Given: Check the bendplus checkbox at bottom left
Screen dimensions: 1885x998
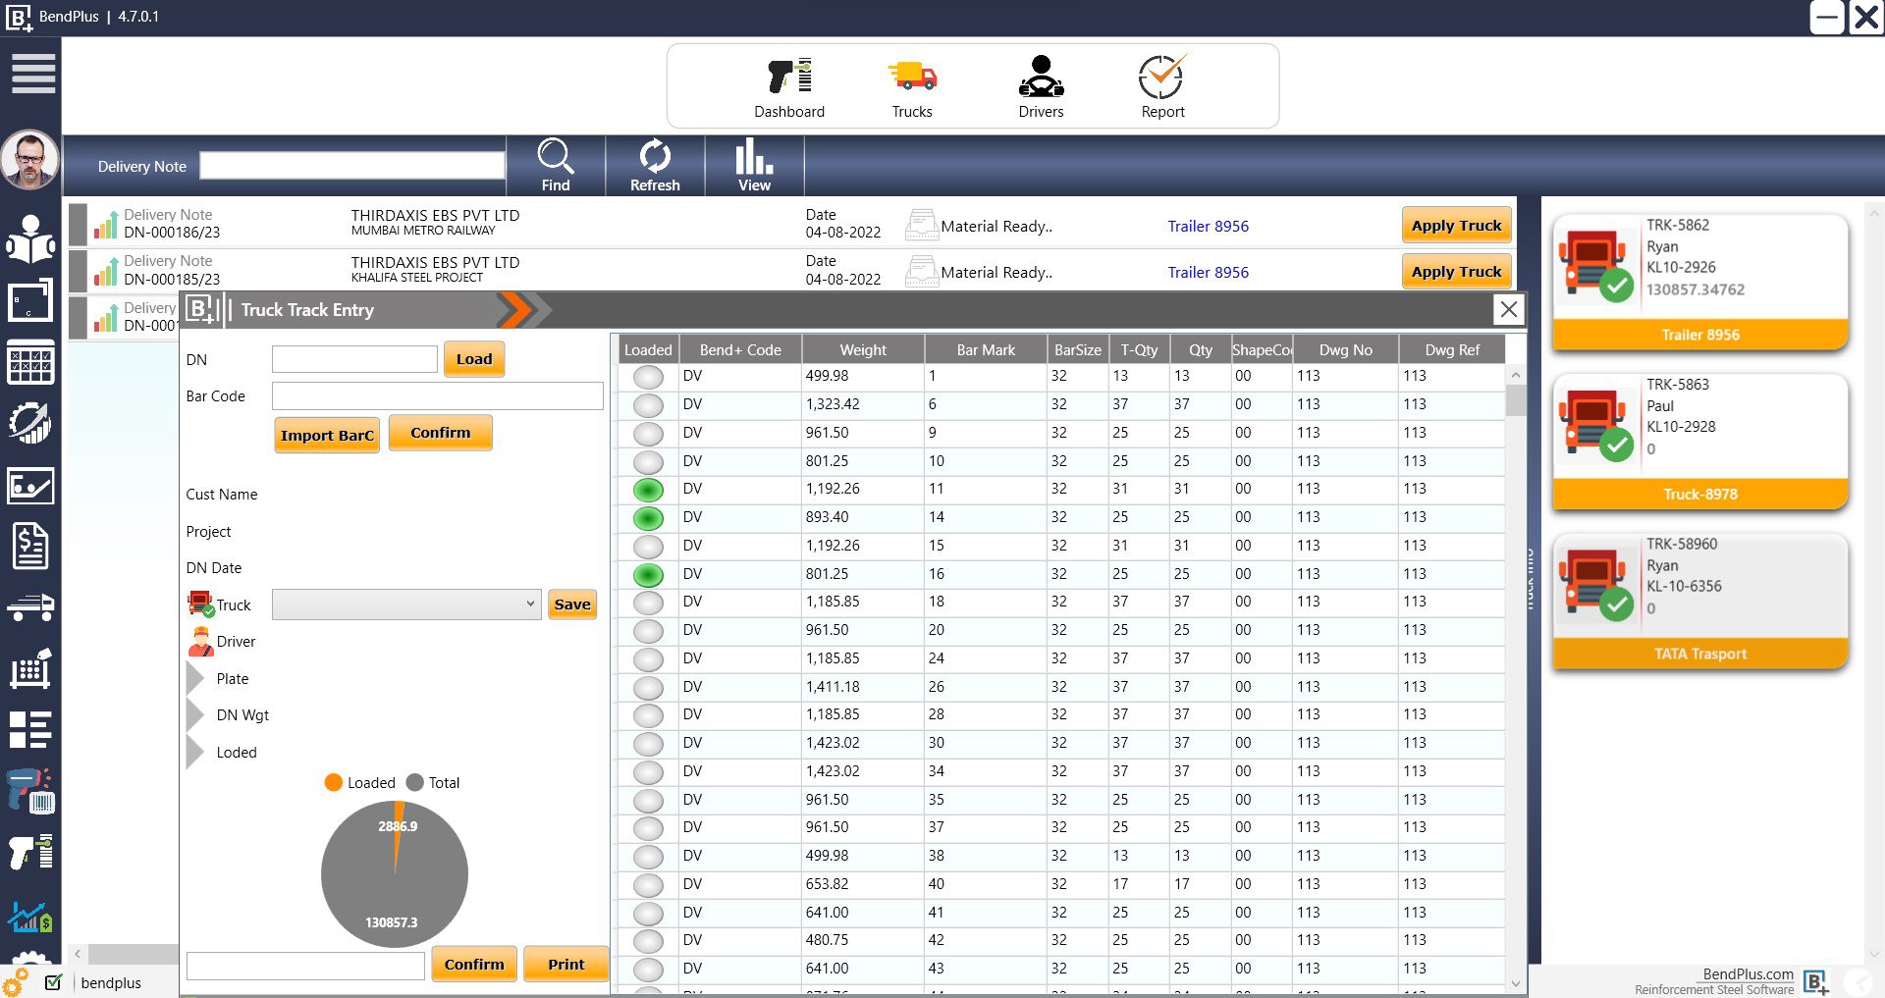Looking at the screenshot, I should [54, 982].
